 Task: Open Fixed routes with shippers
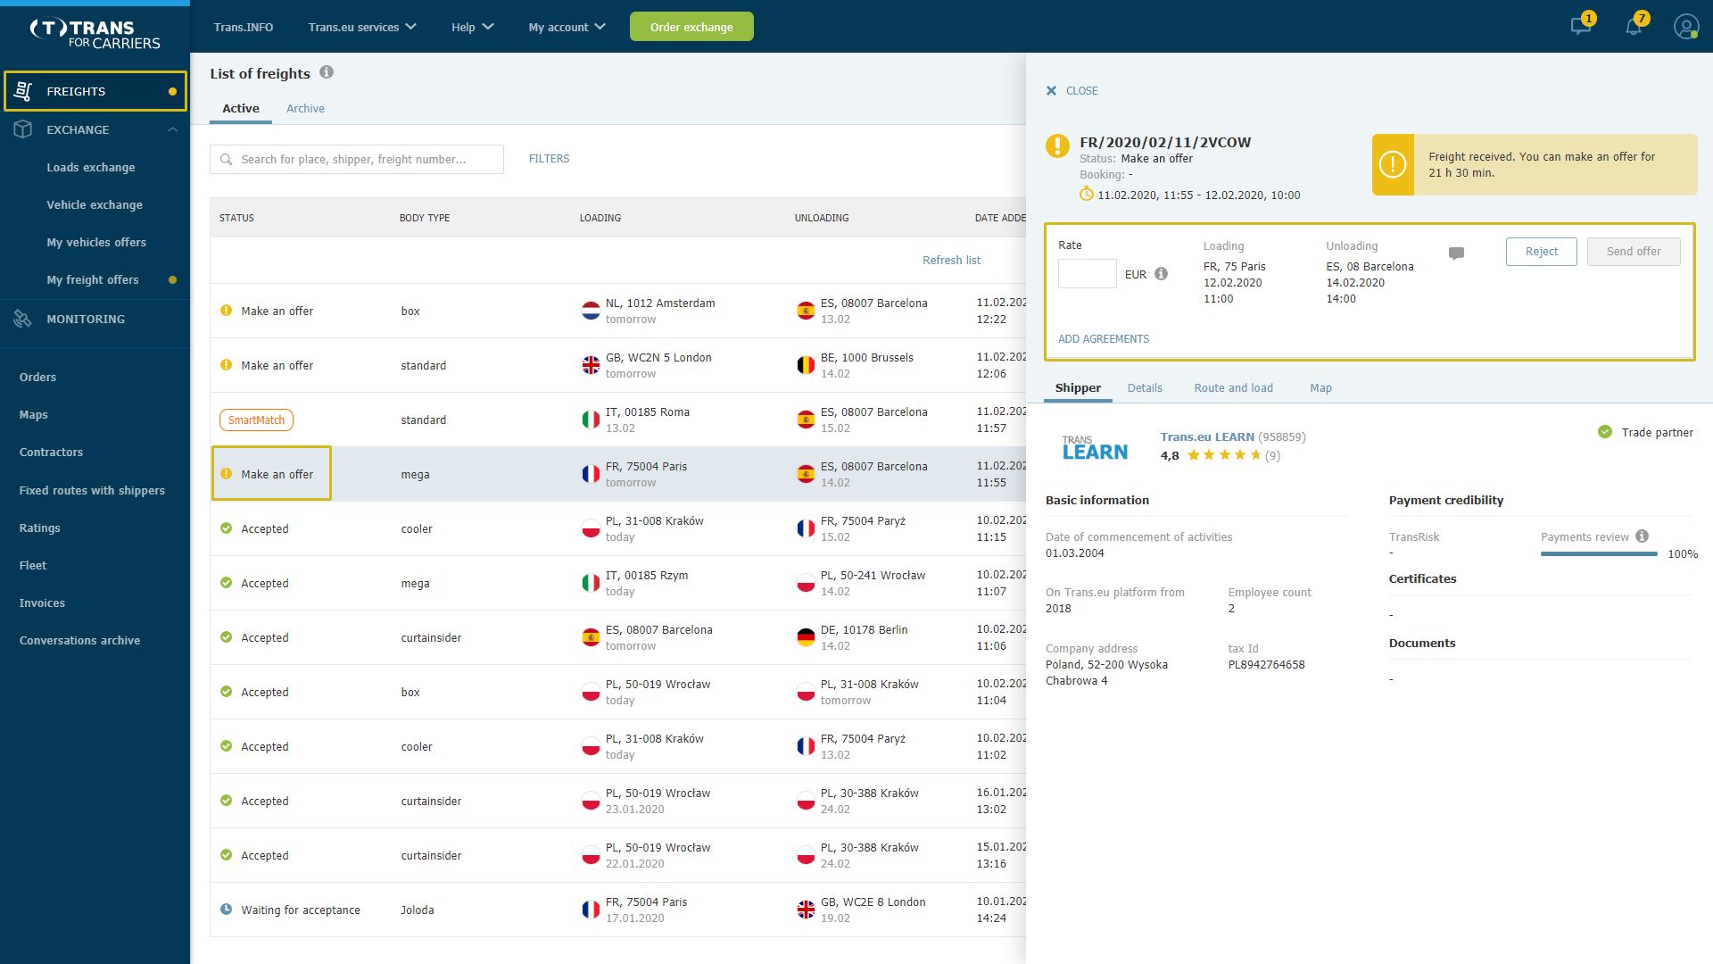click(x=92, y=490)
